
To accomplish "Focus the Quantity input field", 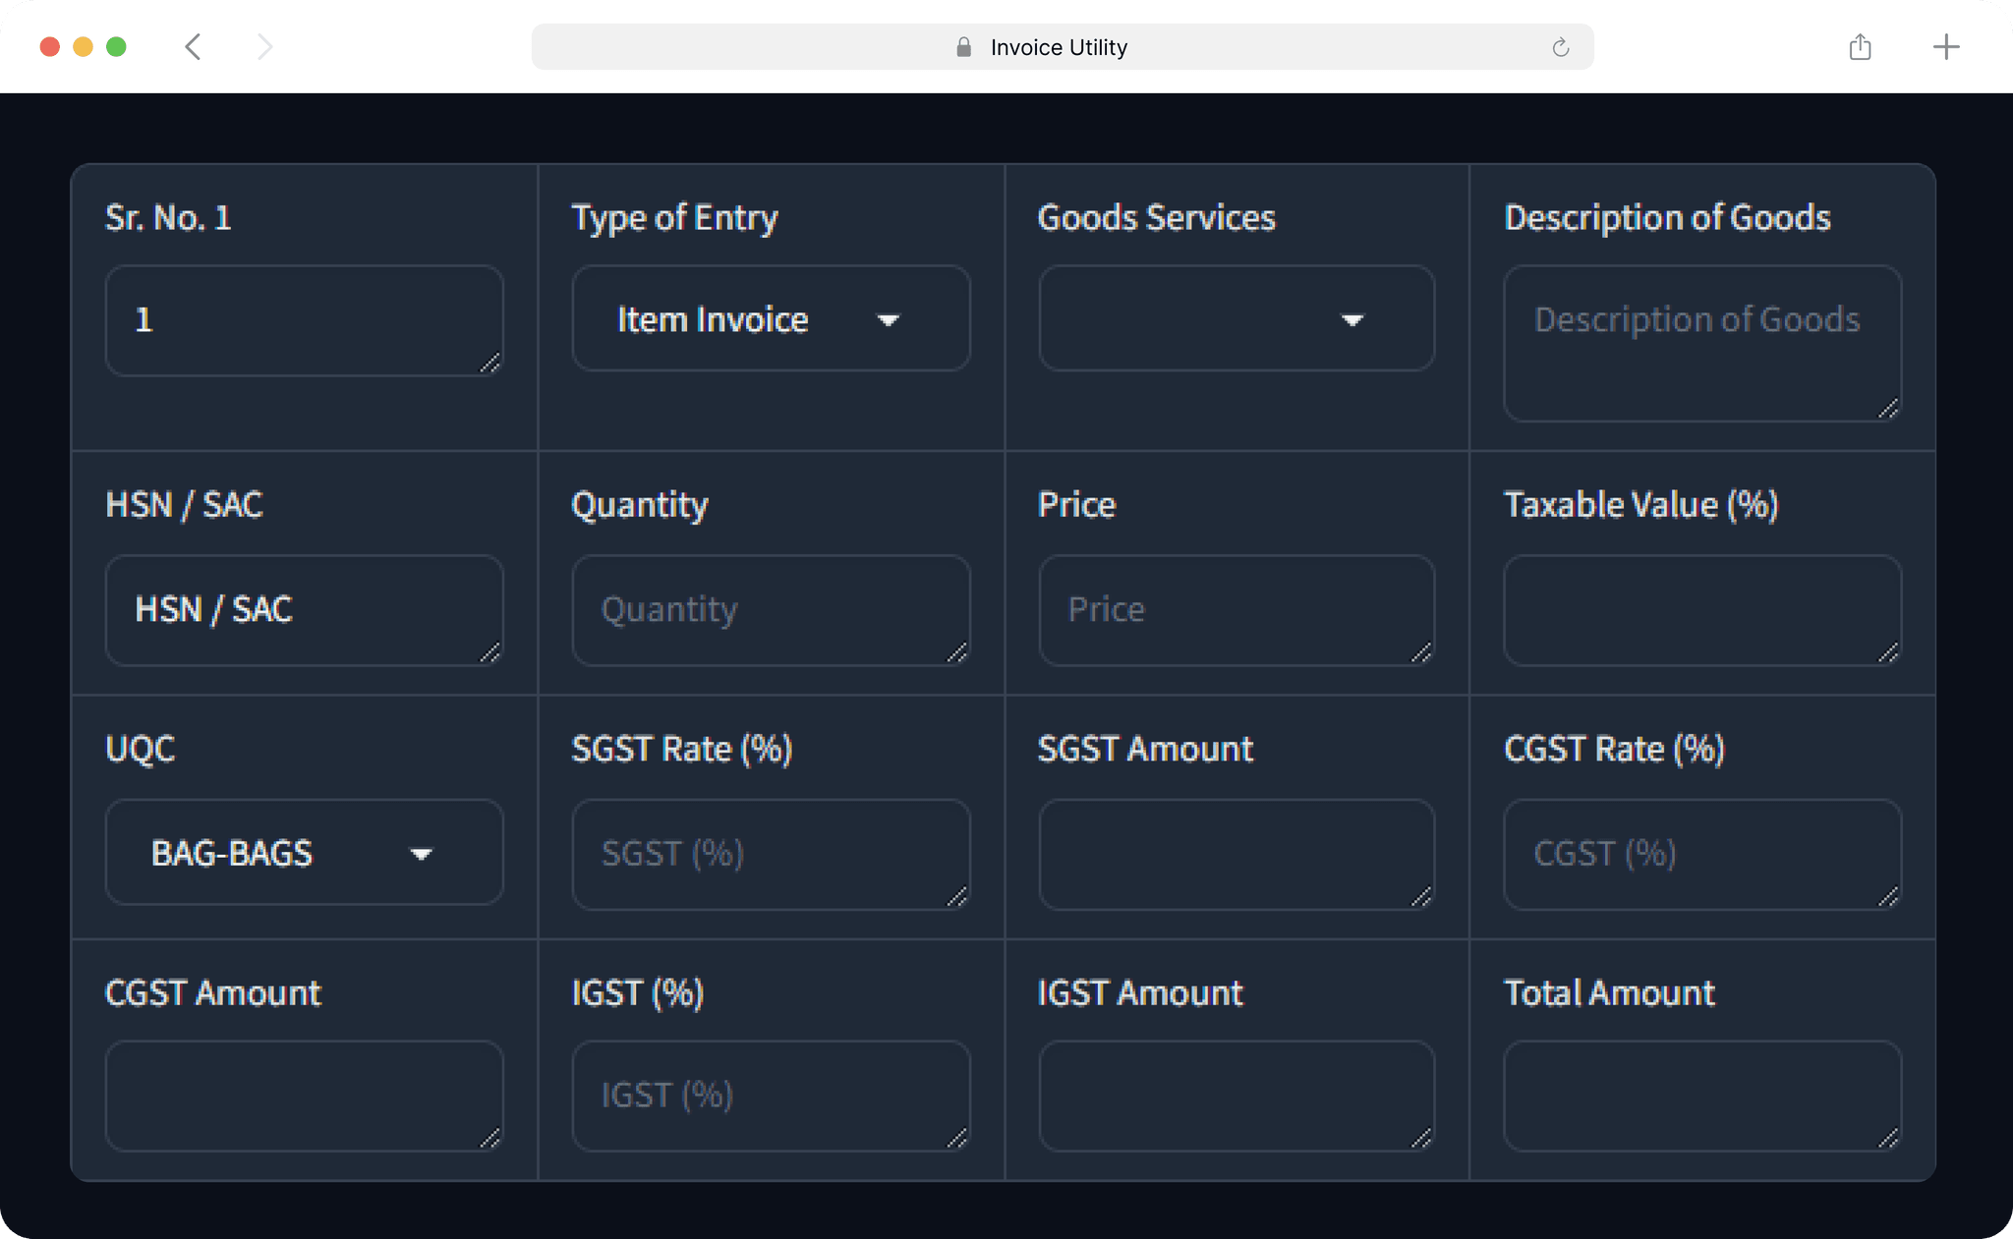I will click(770, 609).
